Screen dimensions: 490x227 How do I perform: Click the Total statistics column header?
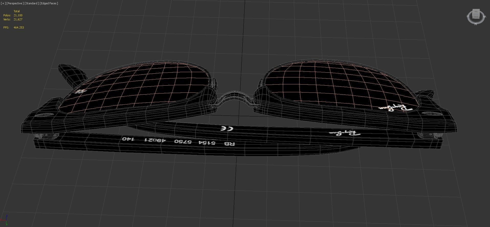point(17,11)
